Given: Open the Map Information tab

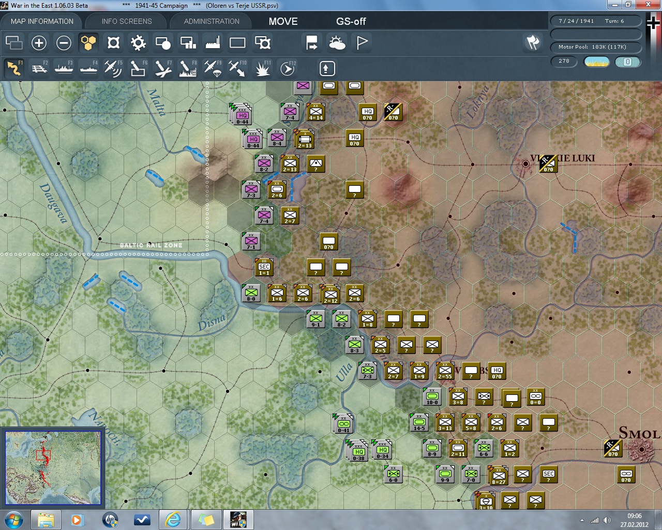Looking at the screenshot, I should click(x=42, y=21).
